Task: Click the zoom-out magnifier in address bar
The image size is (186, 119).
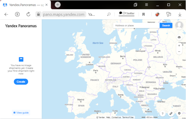Action: (x=109, y=14)
